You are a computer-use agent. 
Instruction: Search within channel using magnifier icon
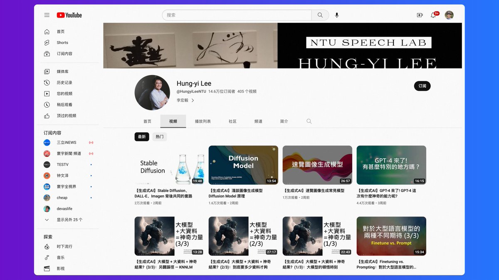309,121
